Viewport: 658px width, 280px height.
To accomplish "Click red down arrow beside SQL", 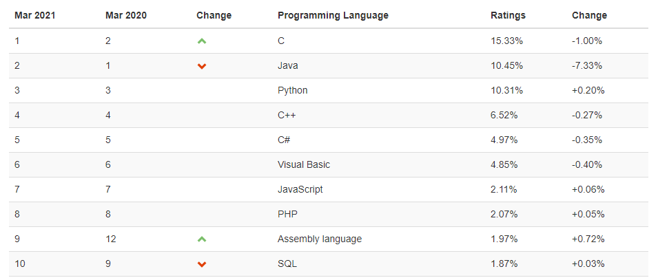I will (x=202, y=264).
